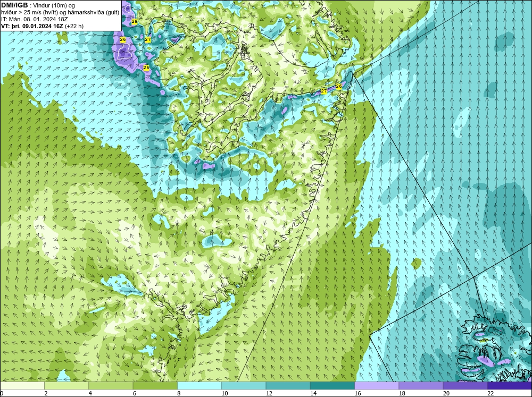The width and height of the screenshot is (532, 397).
Task: Pick the 16–18 m/s light lavender swatch
Action: point(377,386)
